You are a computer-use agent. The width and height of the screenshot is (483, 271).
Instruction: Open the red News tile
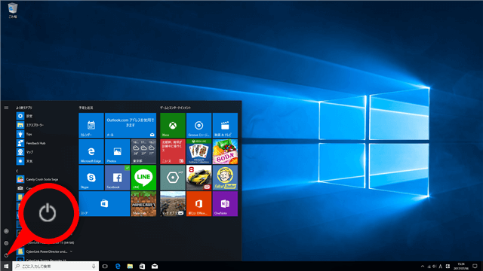tap(173, 151)
